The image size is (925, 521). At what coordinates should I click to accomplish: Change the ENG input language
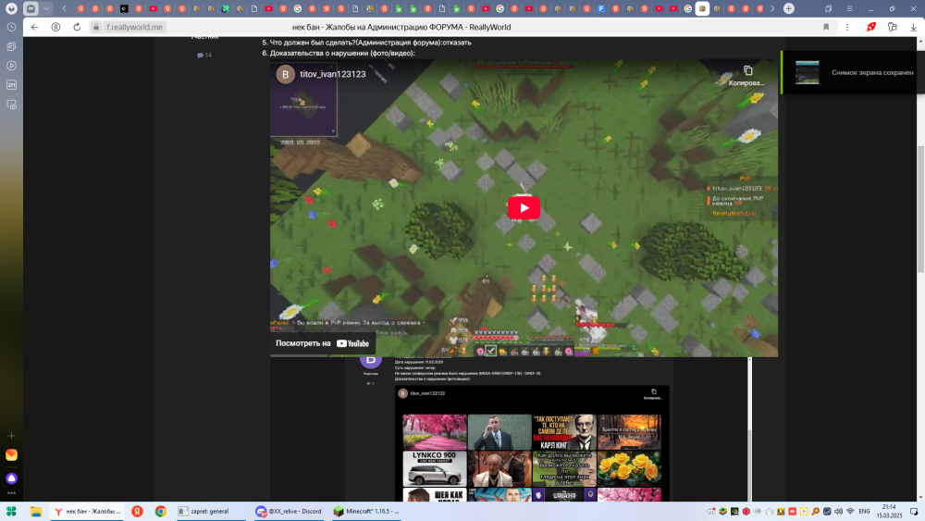coord(864,512)
